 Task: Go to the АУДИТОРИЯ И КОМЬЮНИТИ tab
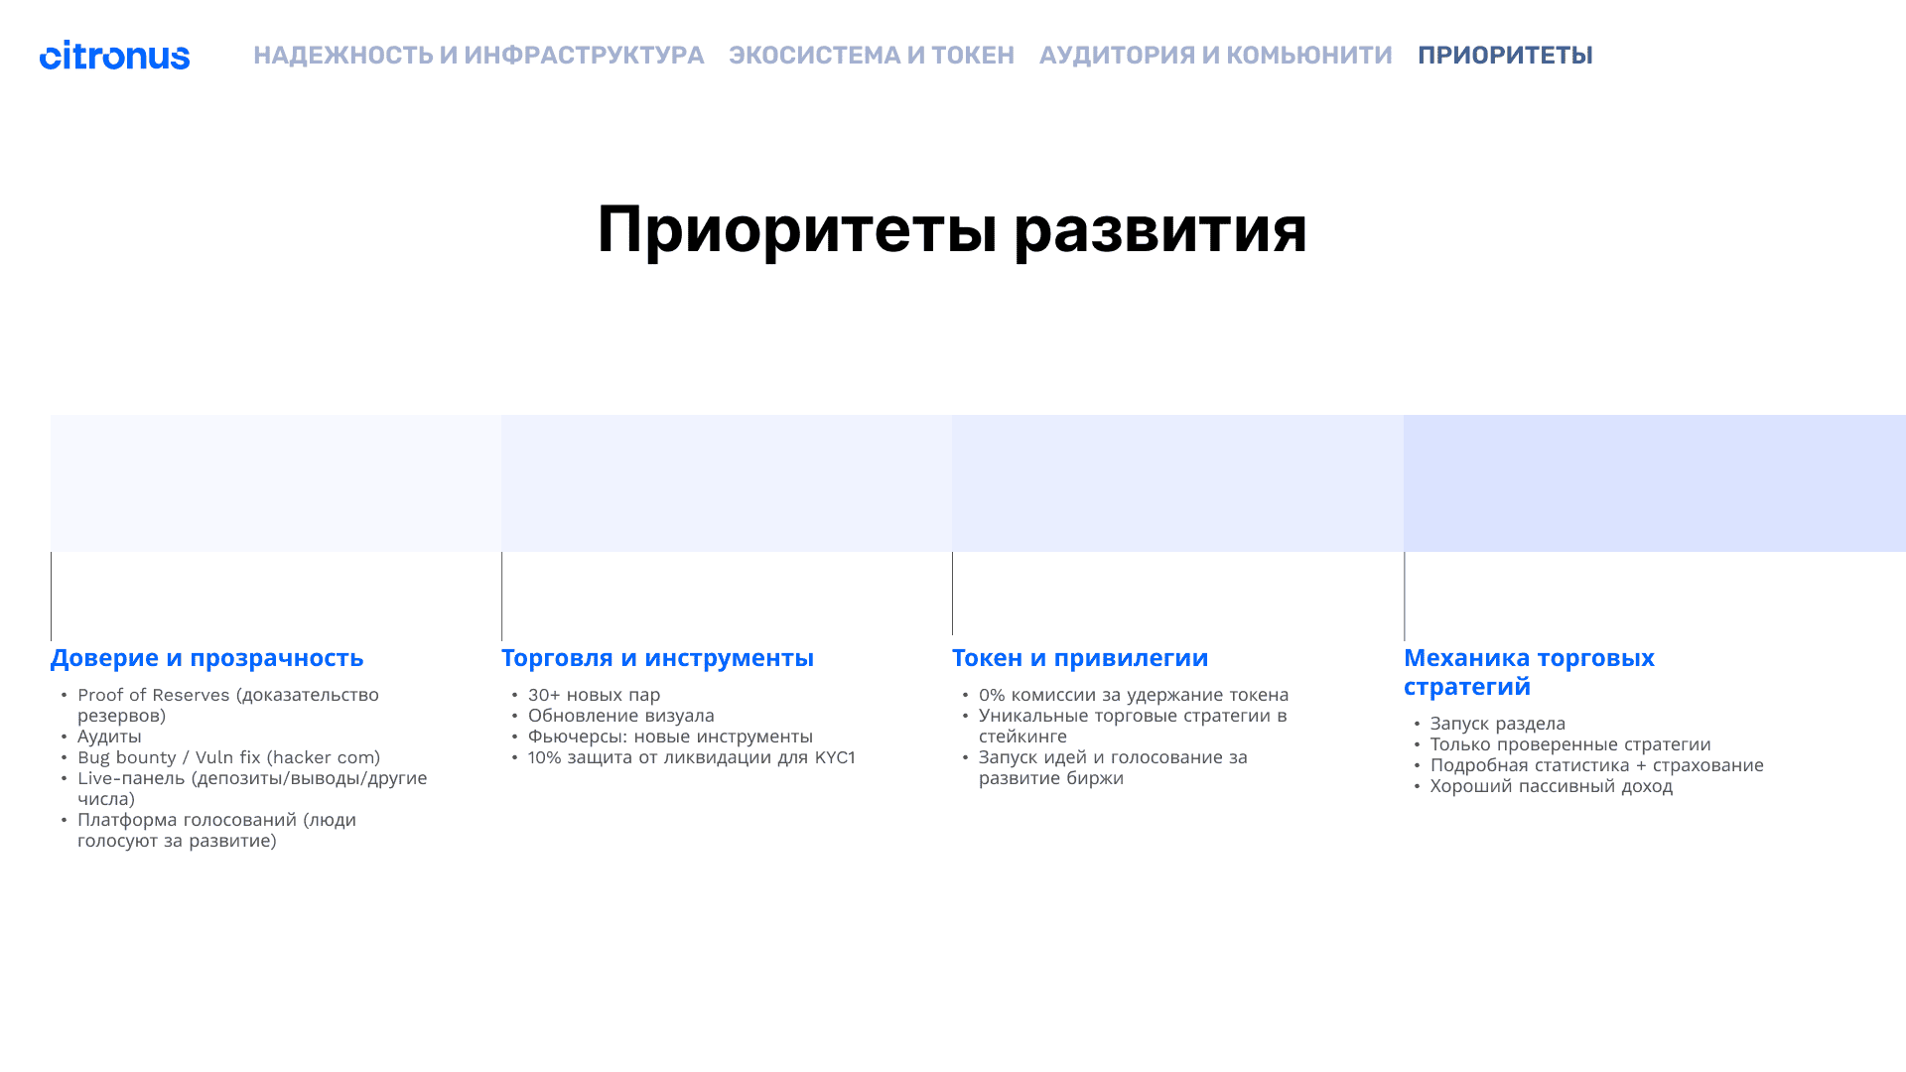[1215, 56]
